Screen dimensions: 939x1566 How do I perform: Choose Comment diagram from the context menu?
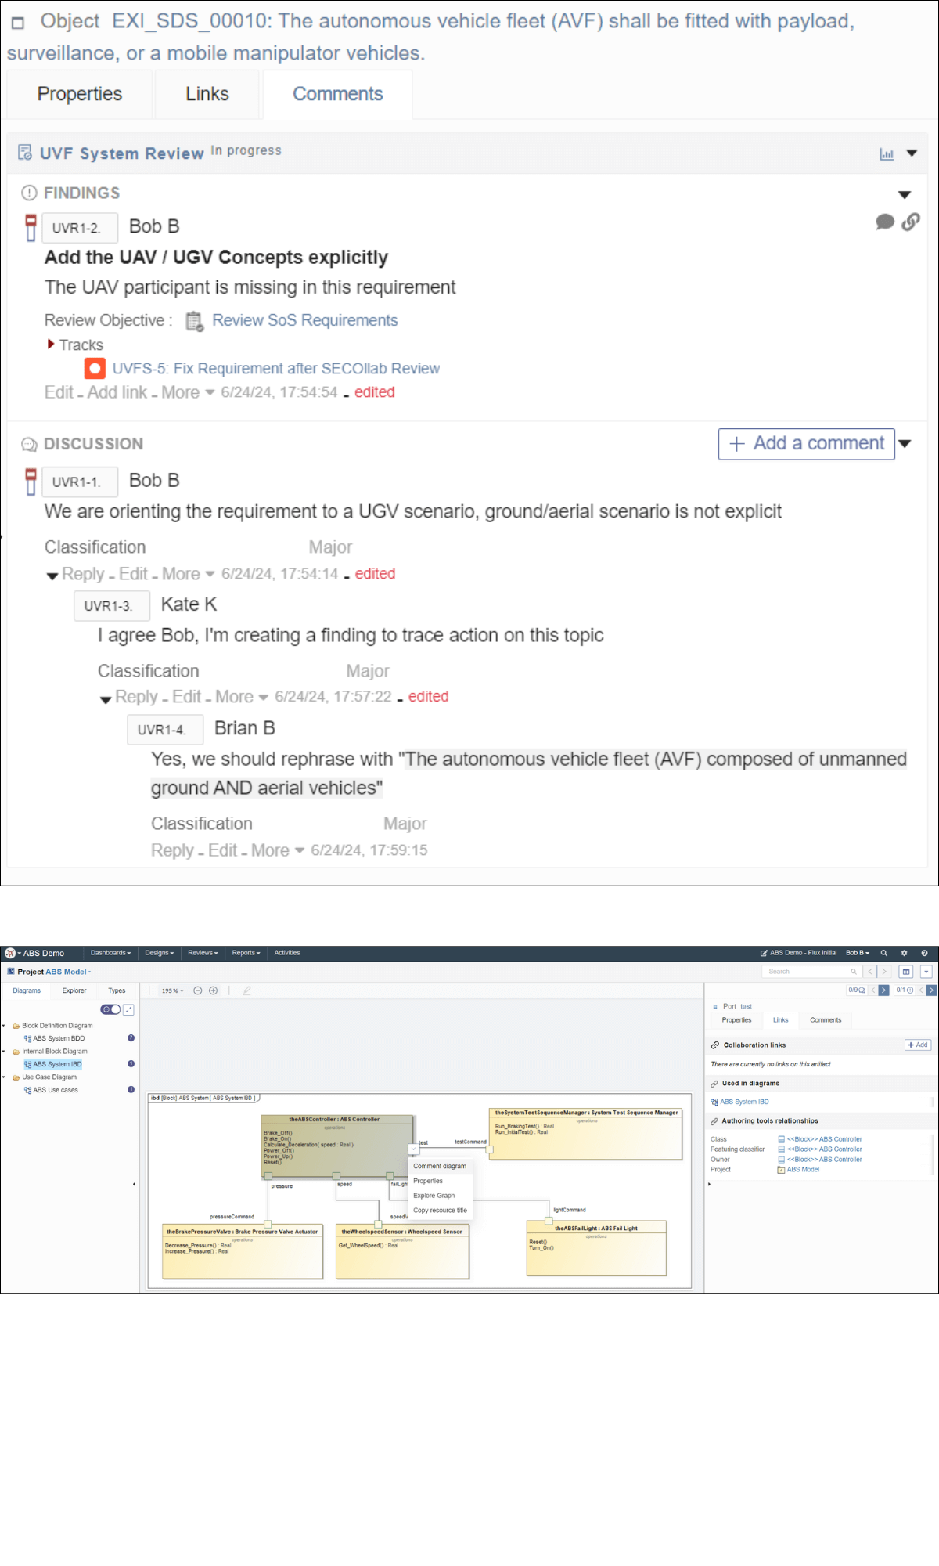coord(440,1166)
